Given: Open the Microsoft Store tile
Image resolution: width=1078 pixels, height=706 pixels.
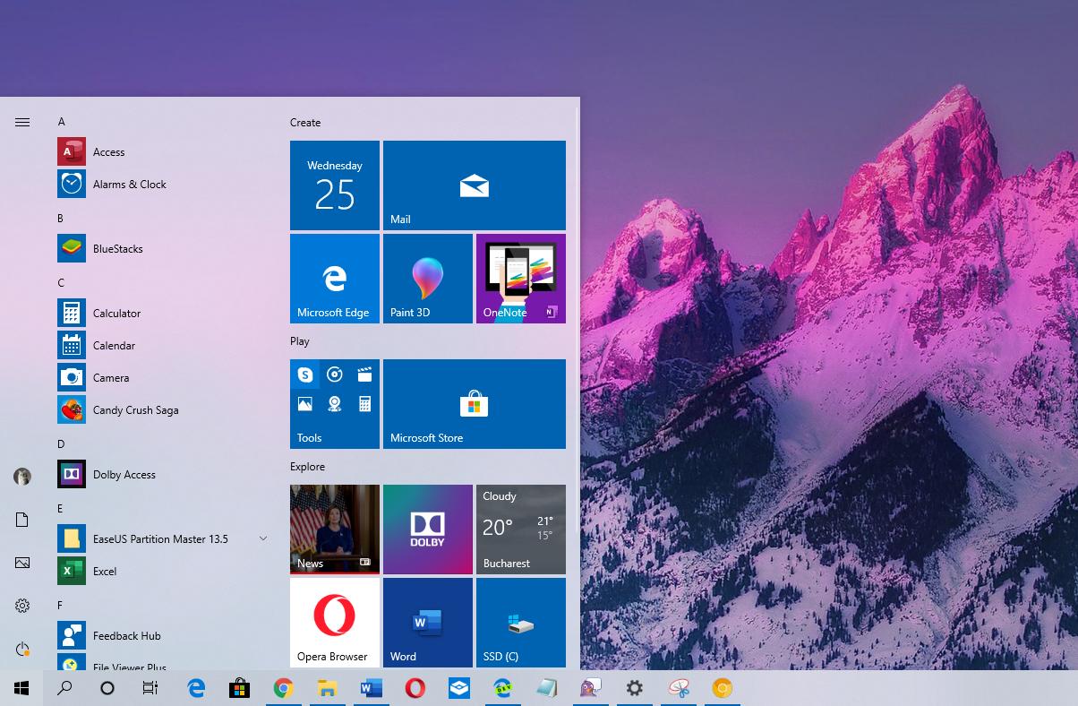Looking at the screenshot, I should tap(475, 404).
